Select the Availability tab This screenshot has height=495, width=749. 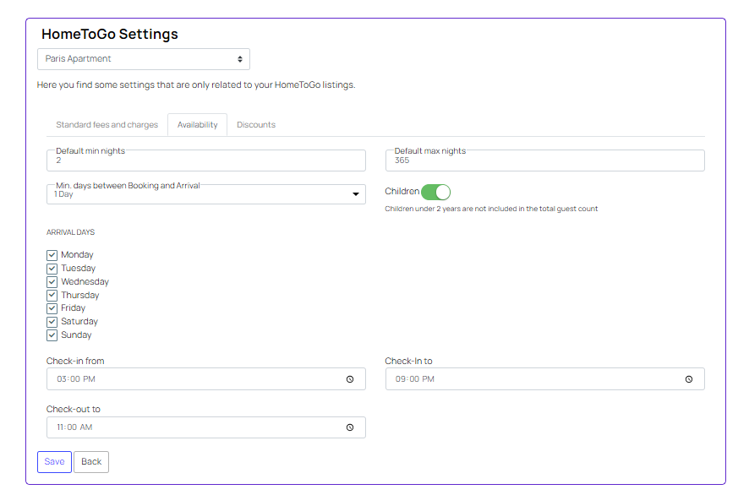[197, 124]
